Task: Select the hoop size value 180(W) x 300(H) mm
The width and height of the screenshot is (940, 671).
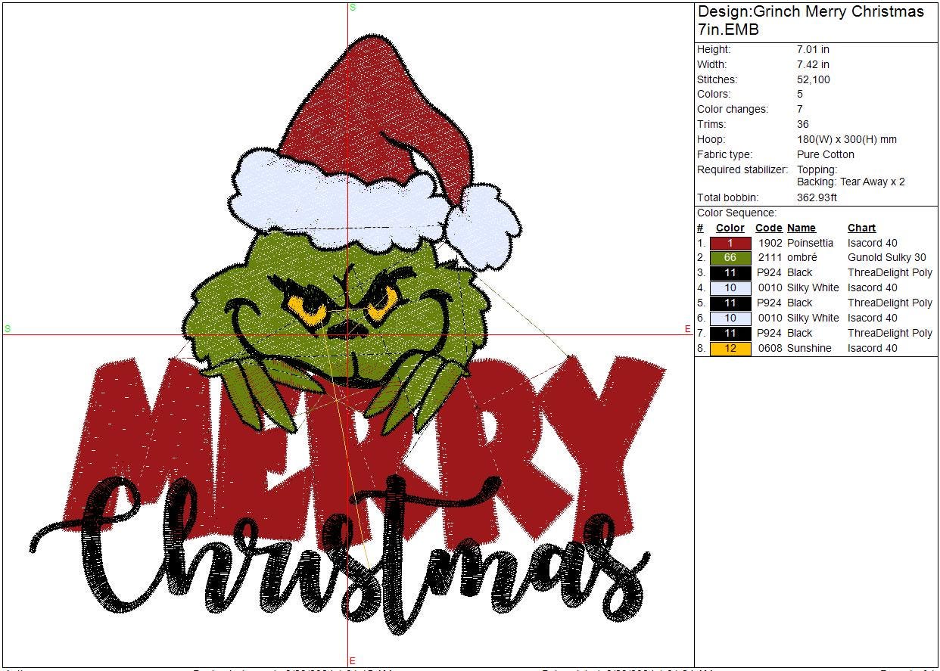Action: pos(847,140)
